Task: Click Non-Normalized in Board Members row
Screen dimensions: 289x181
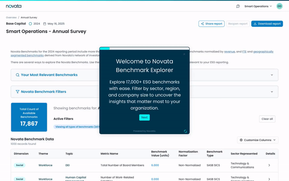Action: (190, 165)
